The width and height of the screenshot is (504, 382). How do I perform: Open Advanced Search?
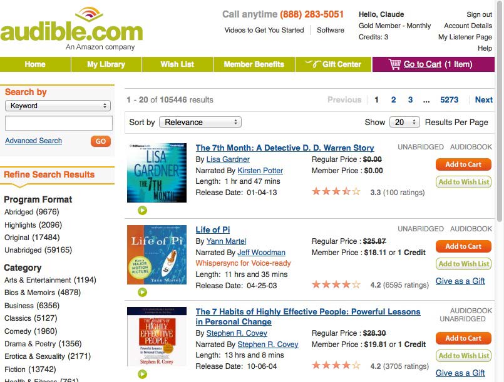point(33,141)
